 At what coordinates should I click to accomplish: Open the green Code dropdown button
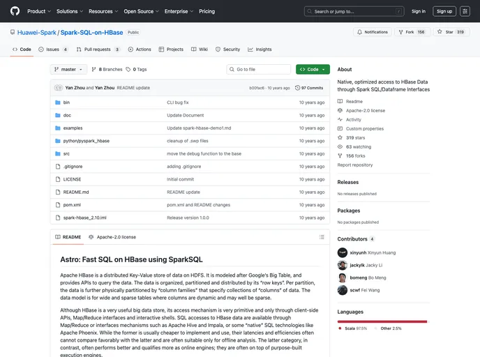tap(313, 70)
